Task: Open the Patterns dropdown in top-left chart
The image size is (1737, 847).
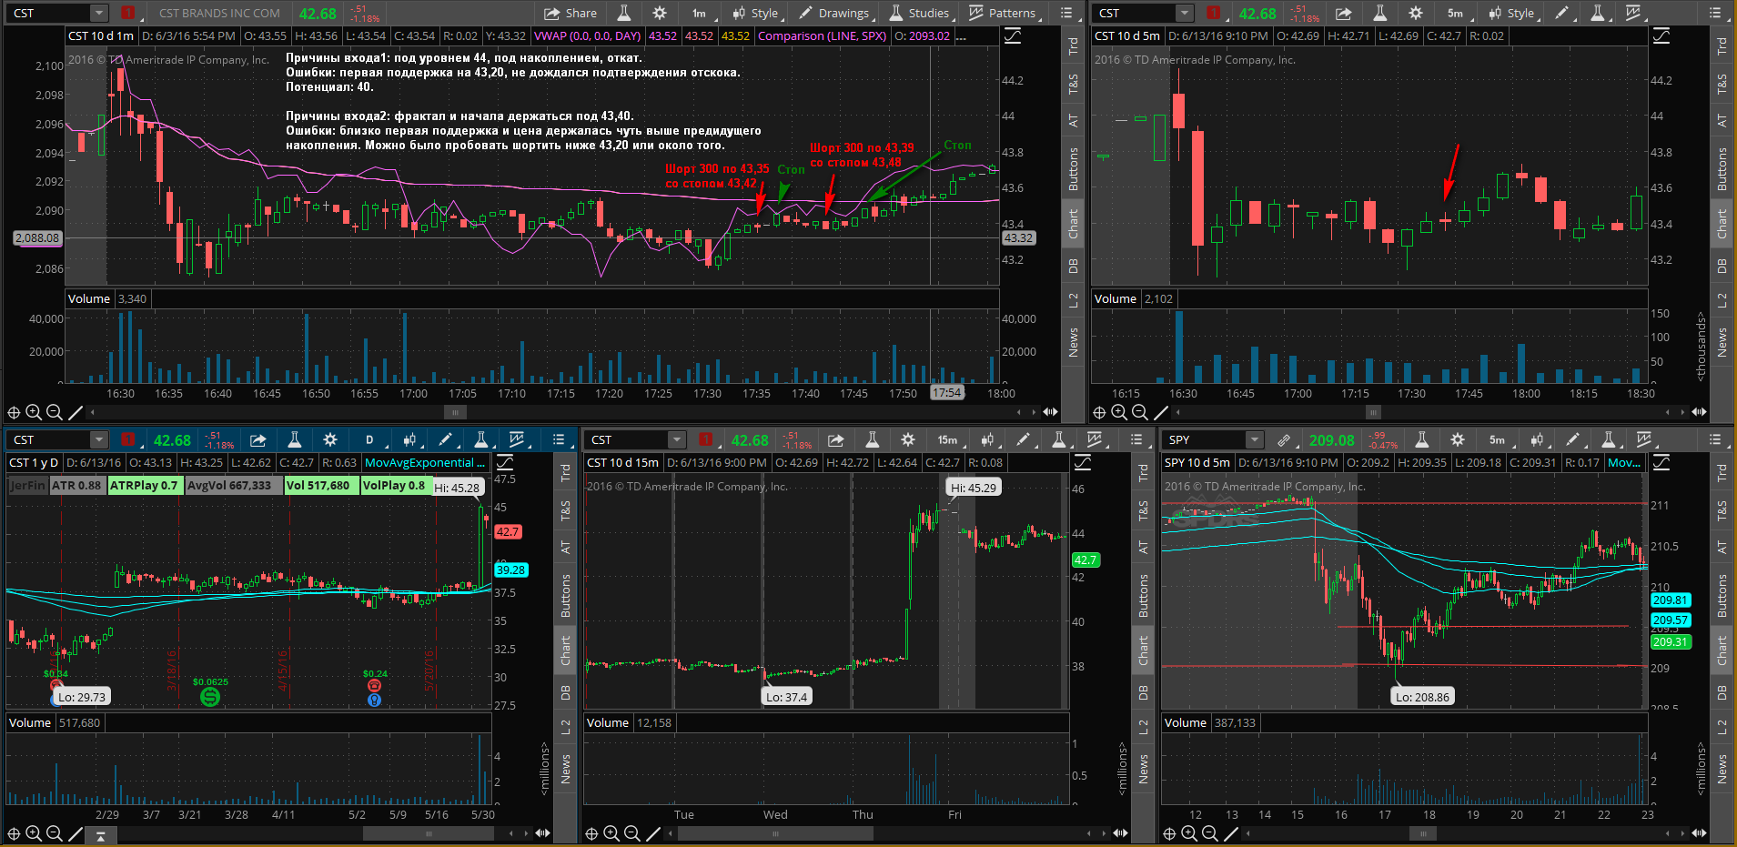Action: [1004, 13]
